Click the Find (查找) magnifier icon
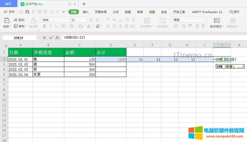Image resolution: width=247 pixels, height=142 pixels. click(x=231, y=12)
